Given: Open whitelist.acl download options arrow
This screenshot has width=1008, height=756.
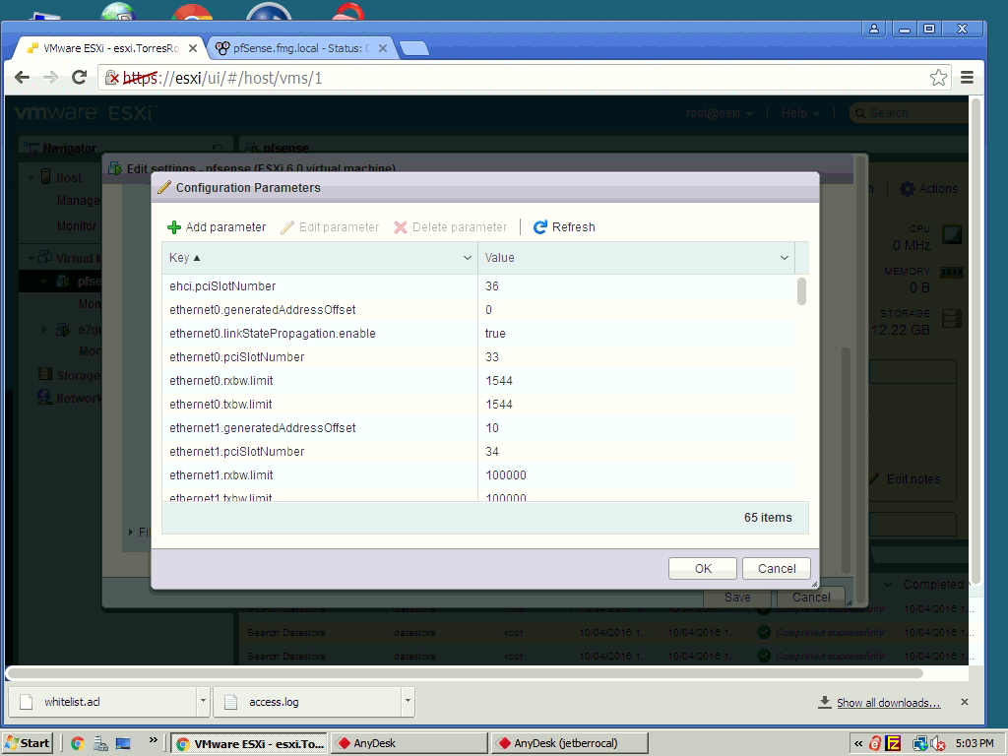Looking at the screenshot, I should [203, 701].
